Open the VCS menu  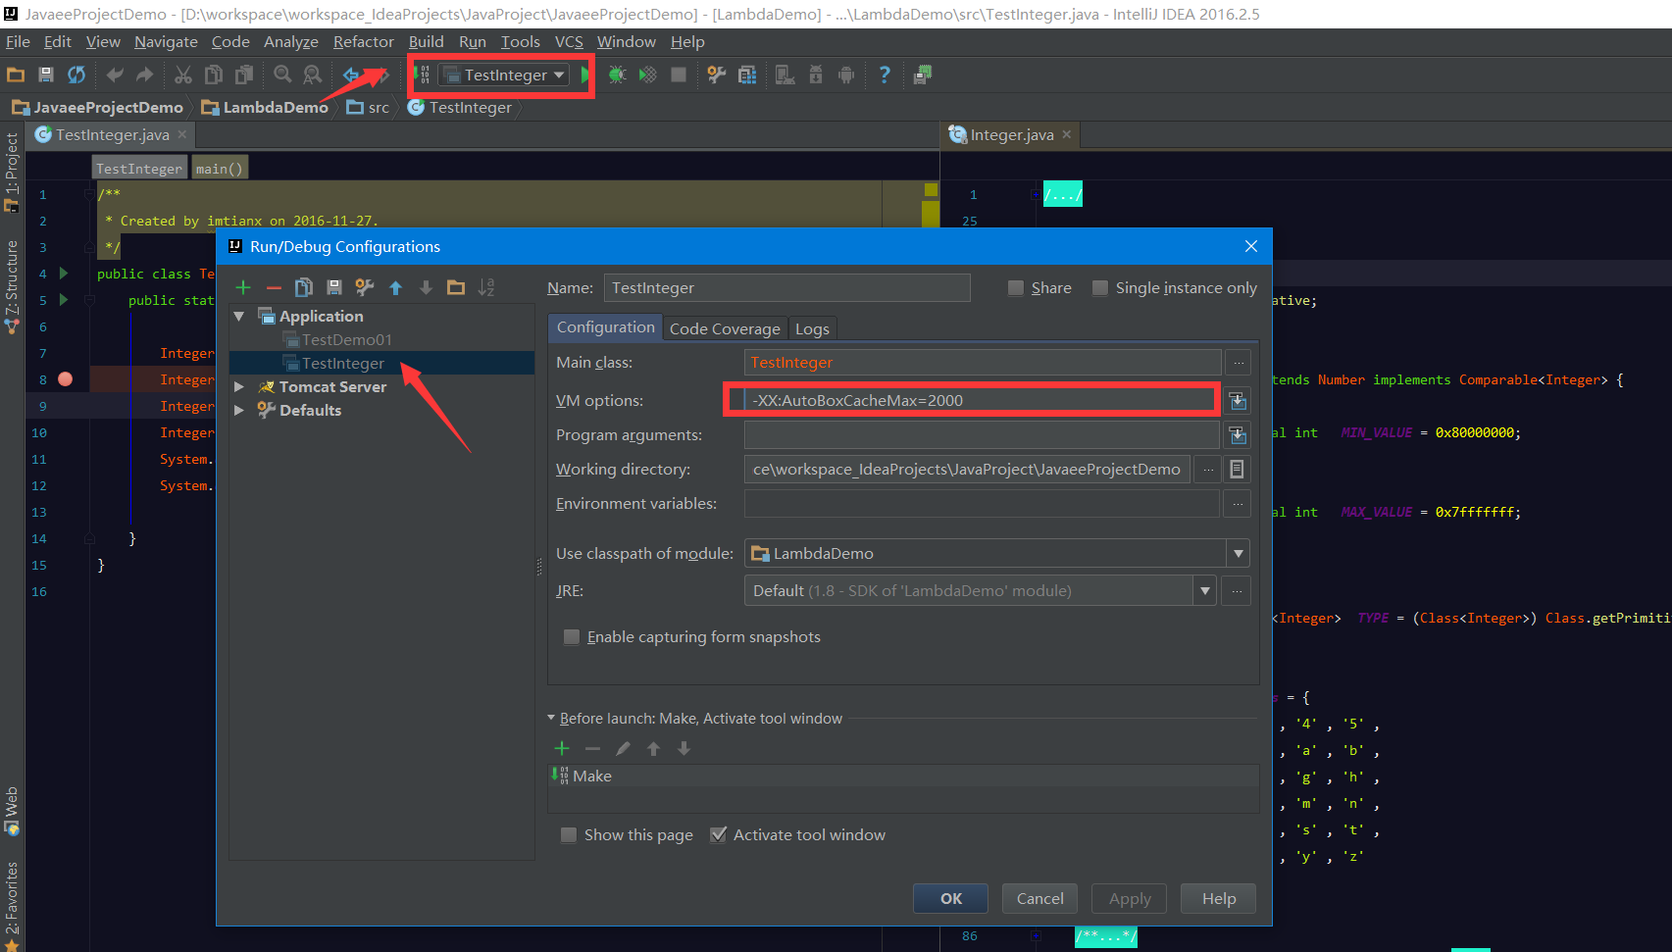[569, 41]
